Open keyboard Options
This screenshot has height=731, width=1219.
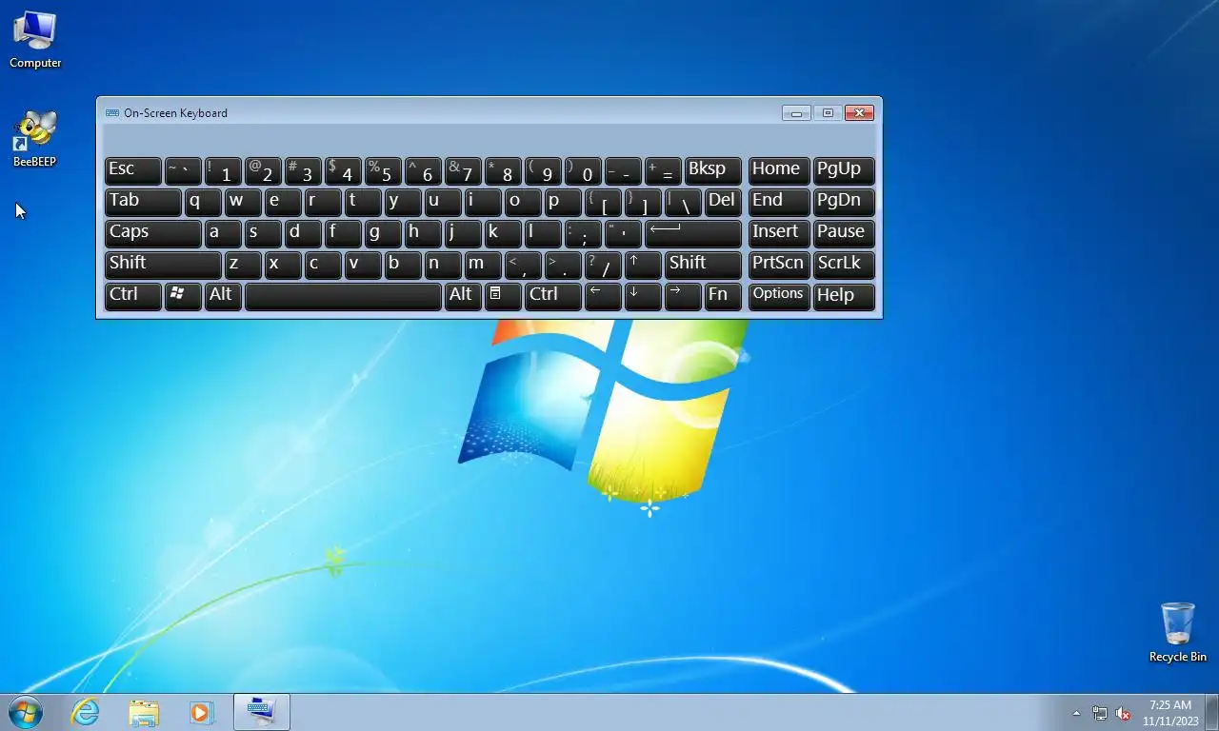pyautogui.click(x=779, y=295)
